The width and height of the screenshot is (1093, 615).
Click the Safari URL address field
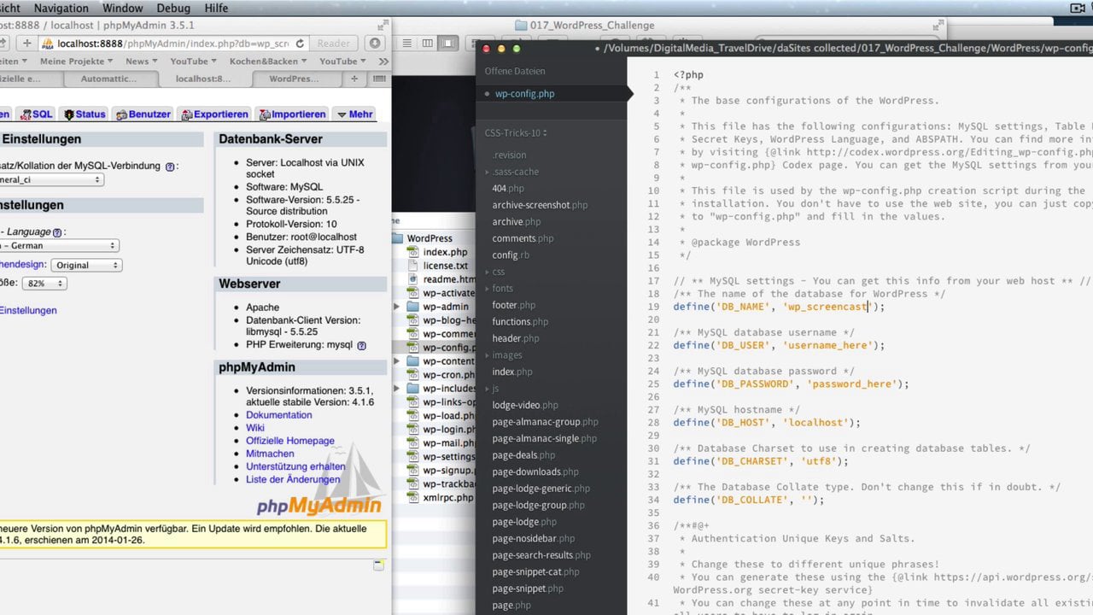(x=175, y=44)
